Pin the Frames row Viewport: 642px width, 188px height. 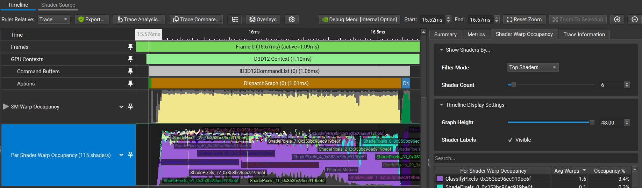(x=130, y=47)
